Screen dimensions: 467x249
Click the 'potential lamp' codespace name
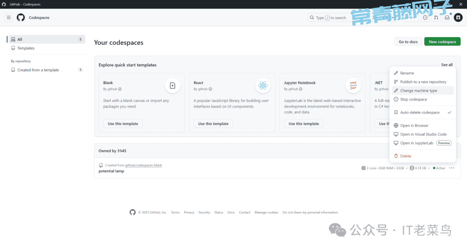[x=112, y=171]
